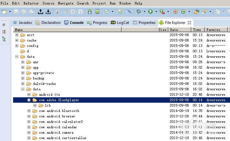
Task: Switch to the Javadoc tab
Action: 23,23
